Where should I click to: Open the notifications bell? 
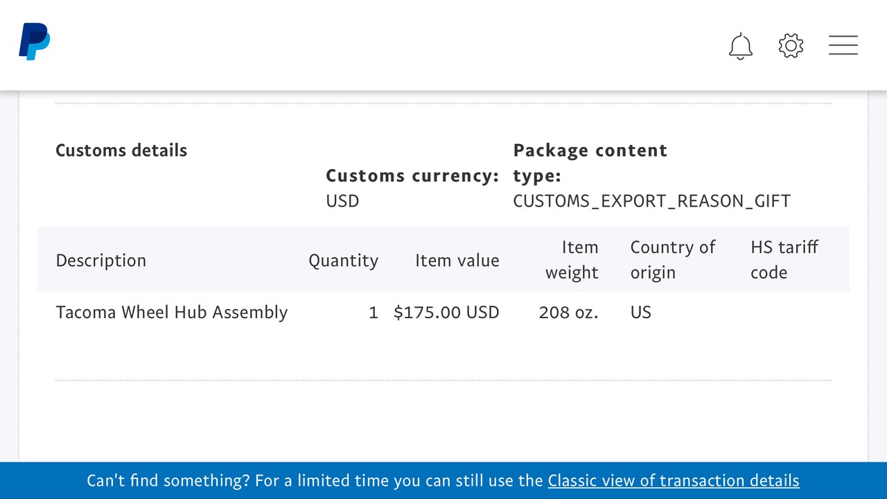[x=741, y=46]
